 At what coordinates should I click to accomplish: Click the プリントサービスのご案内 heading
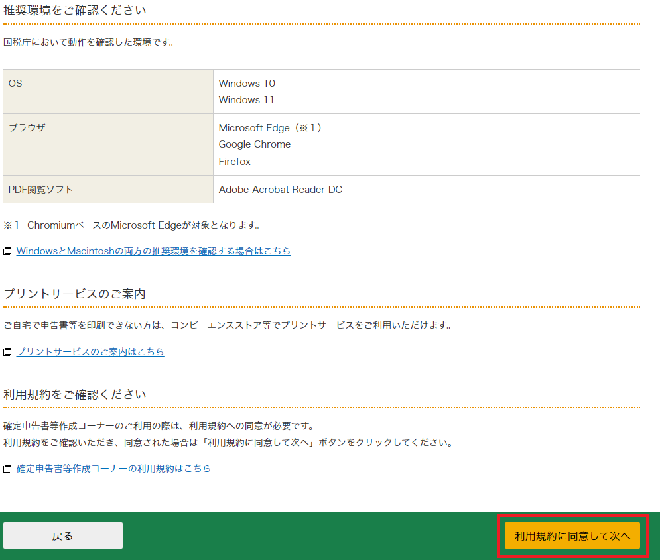(74, 294)
